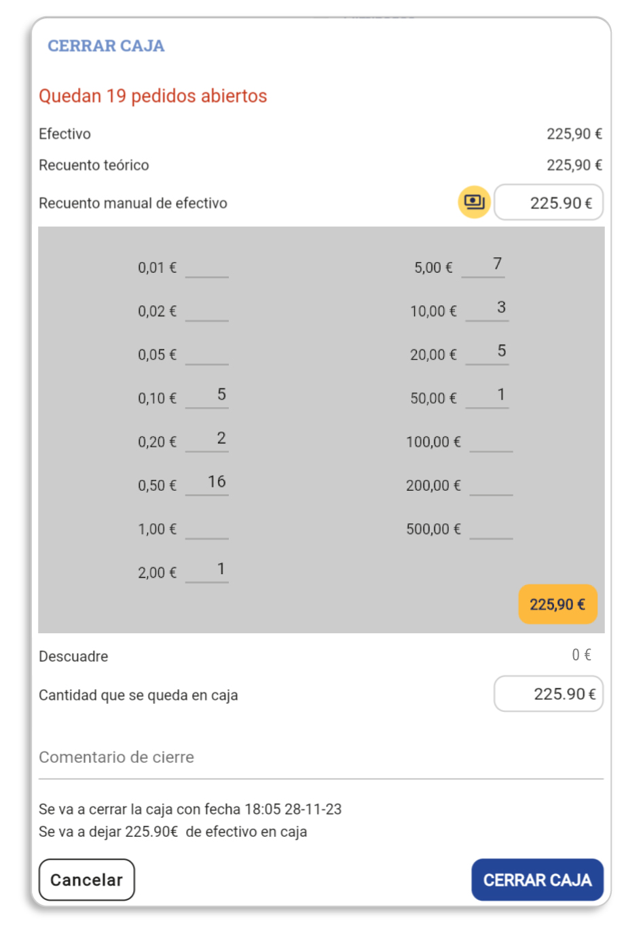Edit the Cantidad que se queda en caja field

[549, 694]
